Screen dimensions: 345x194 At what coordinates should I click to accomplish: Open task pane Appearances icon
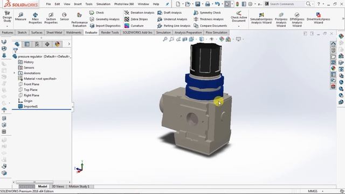(333, 68)
